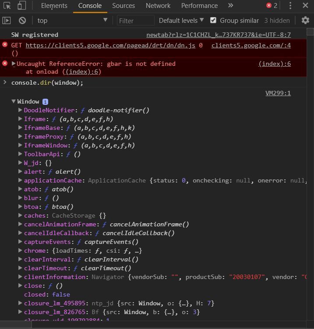Screen dimensions: 314x329
Task: Expand the ToolbarApi property
Action: click(20, 154)
